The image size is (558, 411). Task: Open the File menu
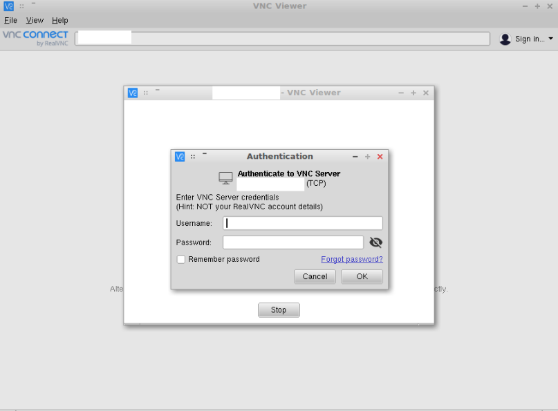pos(10,20)
